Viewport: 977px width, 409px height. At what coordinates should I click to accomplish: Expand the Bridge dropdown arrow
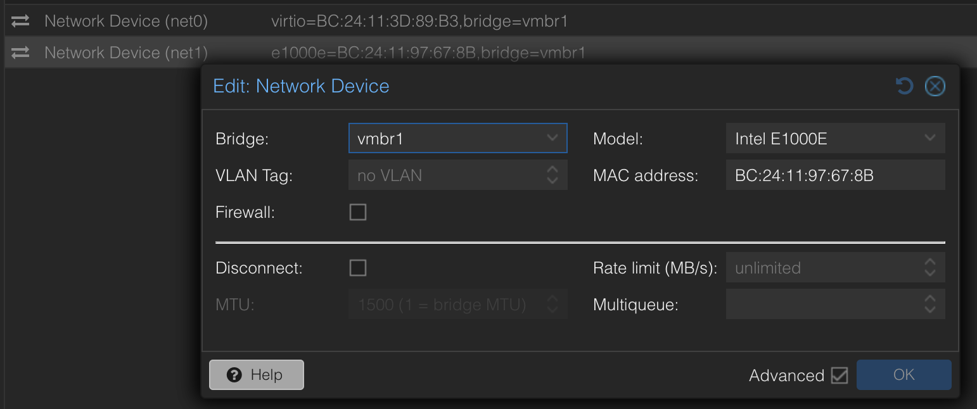coord(552,138)
